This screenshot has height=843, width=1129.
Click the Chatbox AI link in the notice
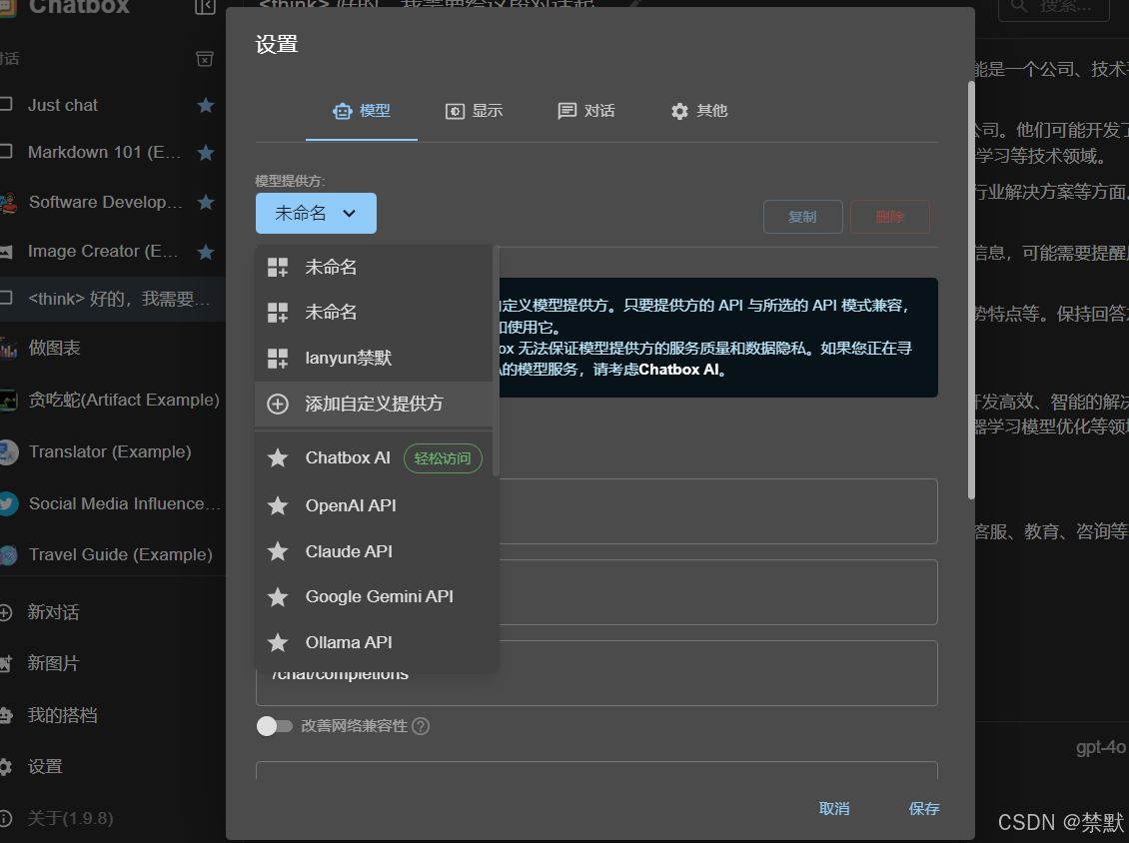tap(678, 370)
